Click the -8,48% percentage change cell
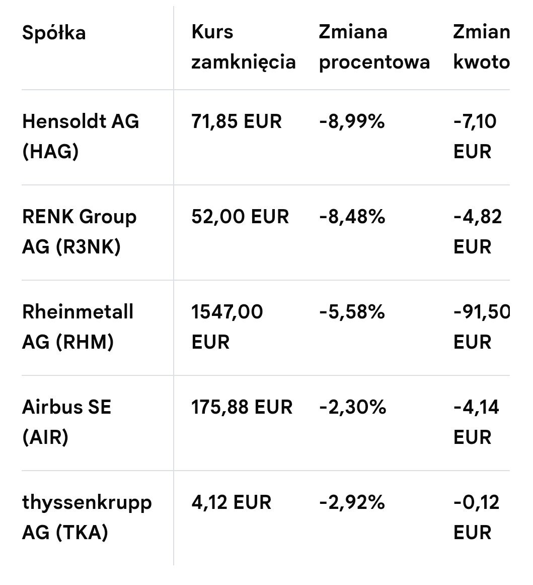Screen dimensions: 533x585 pos(352,217)
